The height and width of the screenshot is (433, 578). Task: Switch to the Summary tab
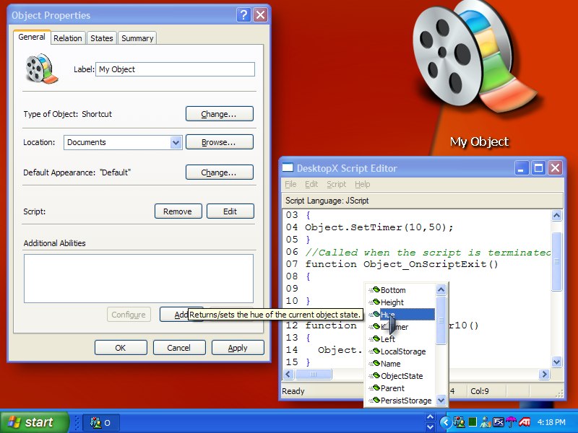137,38
